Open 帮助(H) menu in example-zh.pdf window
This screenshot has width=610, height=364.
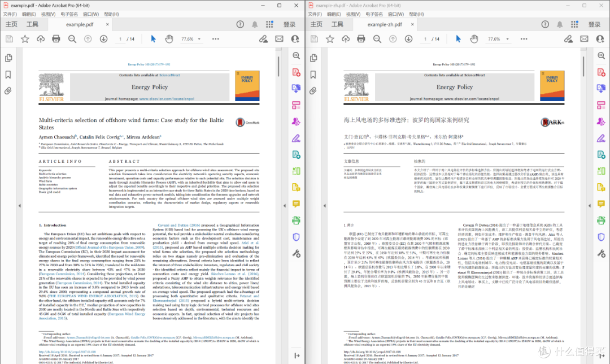[416, 14]
